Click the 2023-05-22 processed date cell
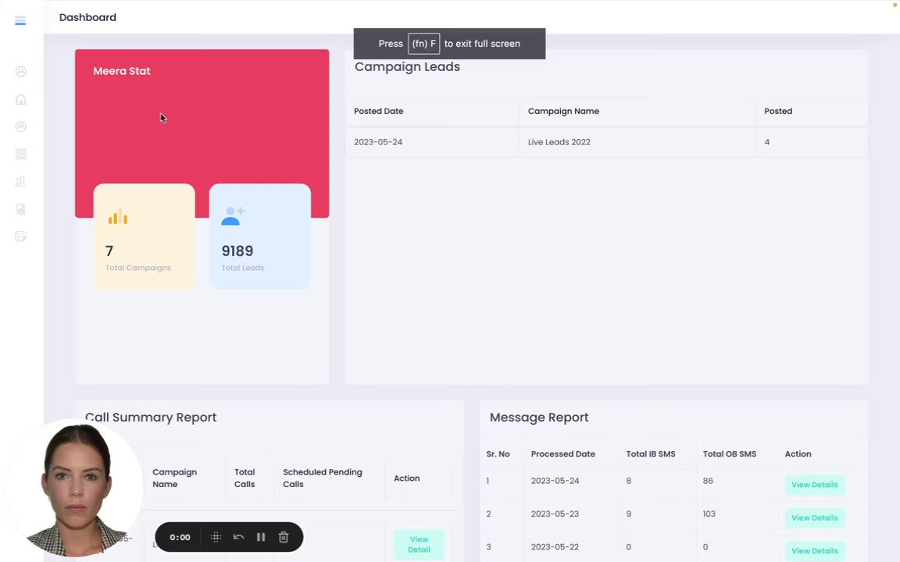 point(555,547)
